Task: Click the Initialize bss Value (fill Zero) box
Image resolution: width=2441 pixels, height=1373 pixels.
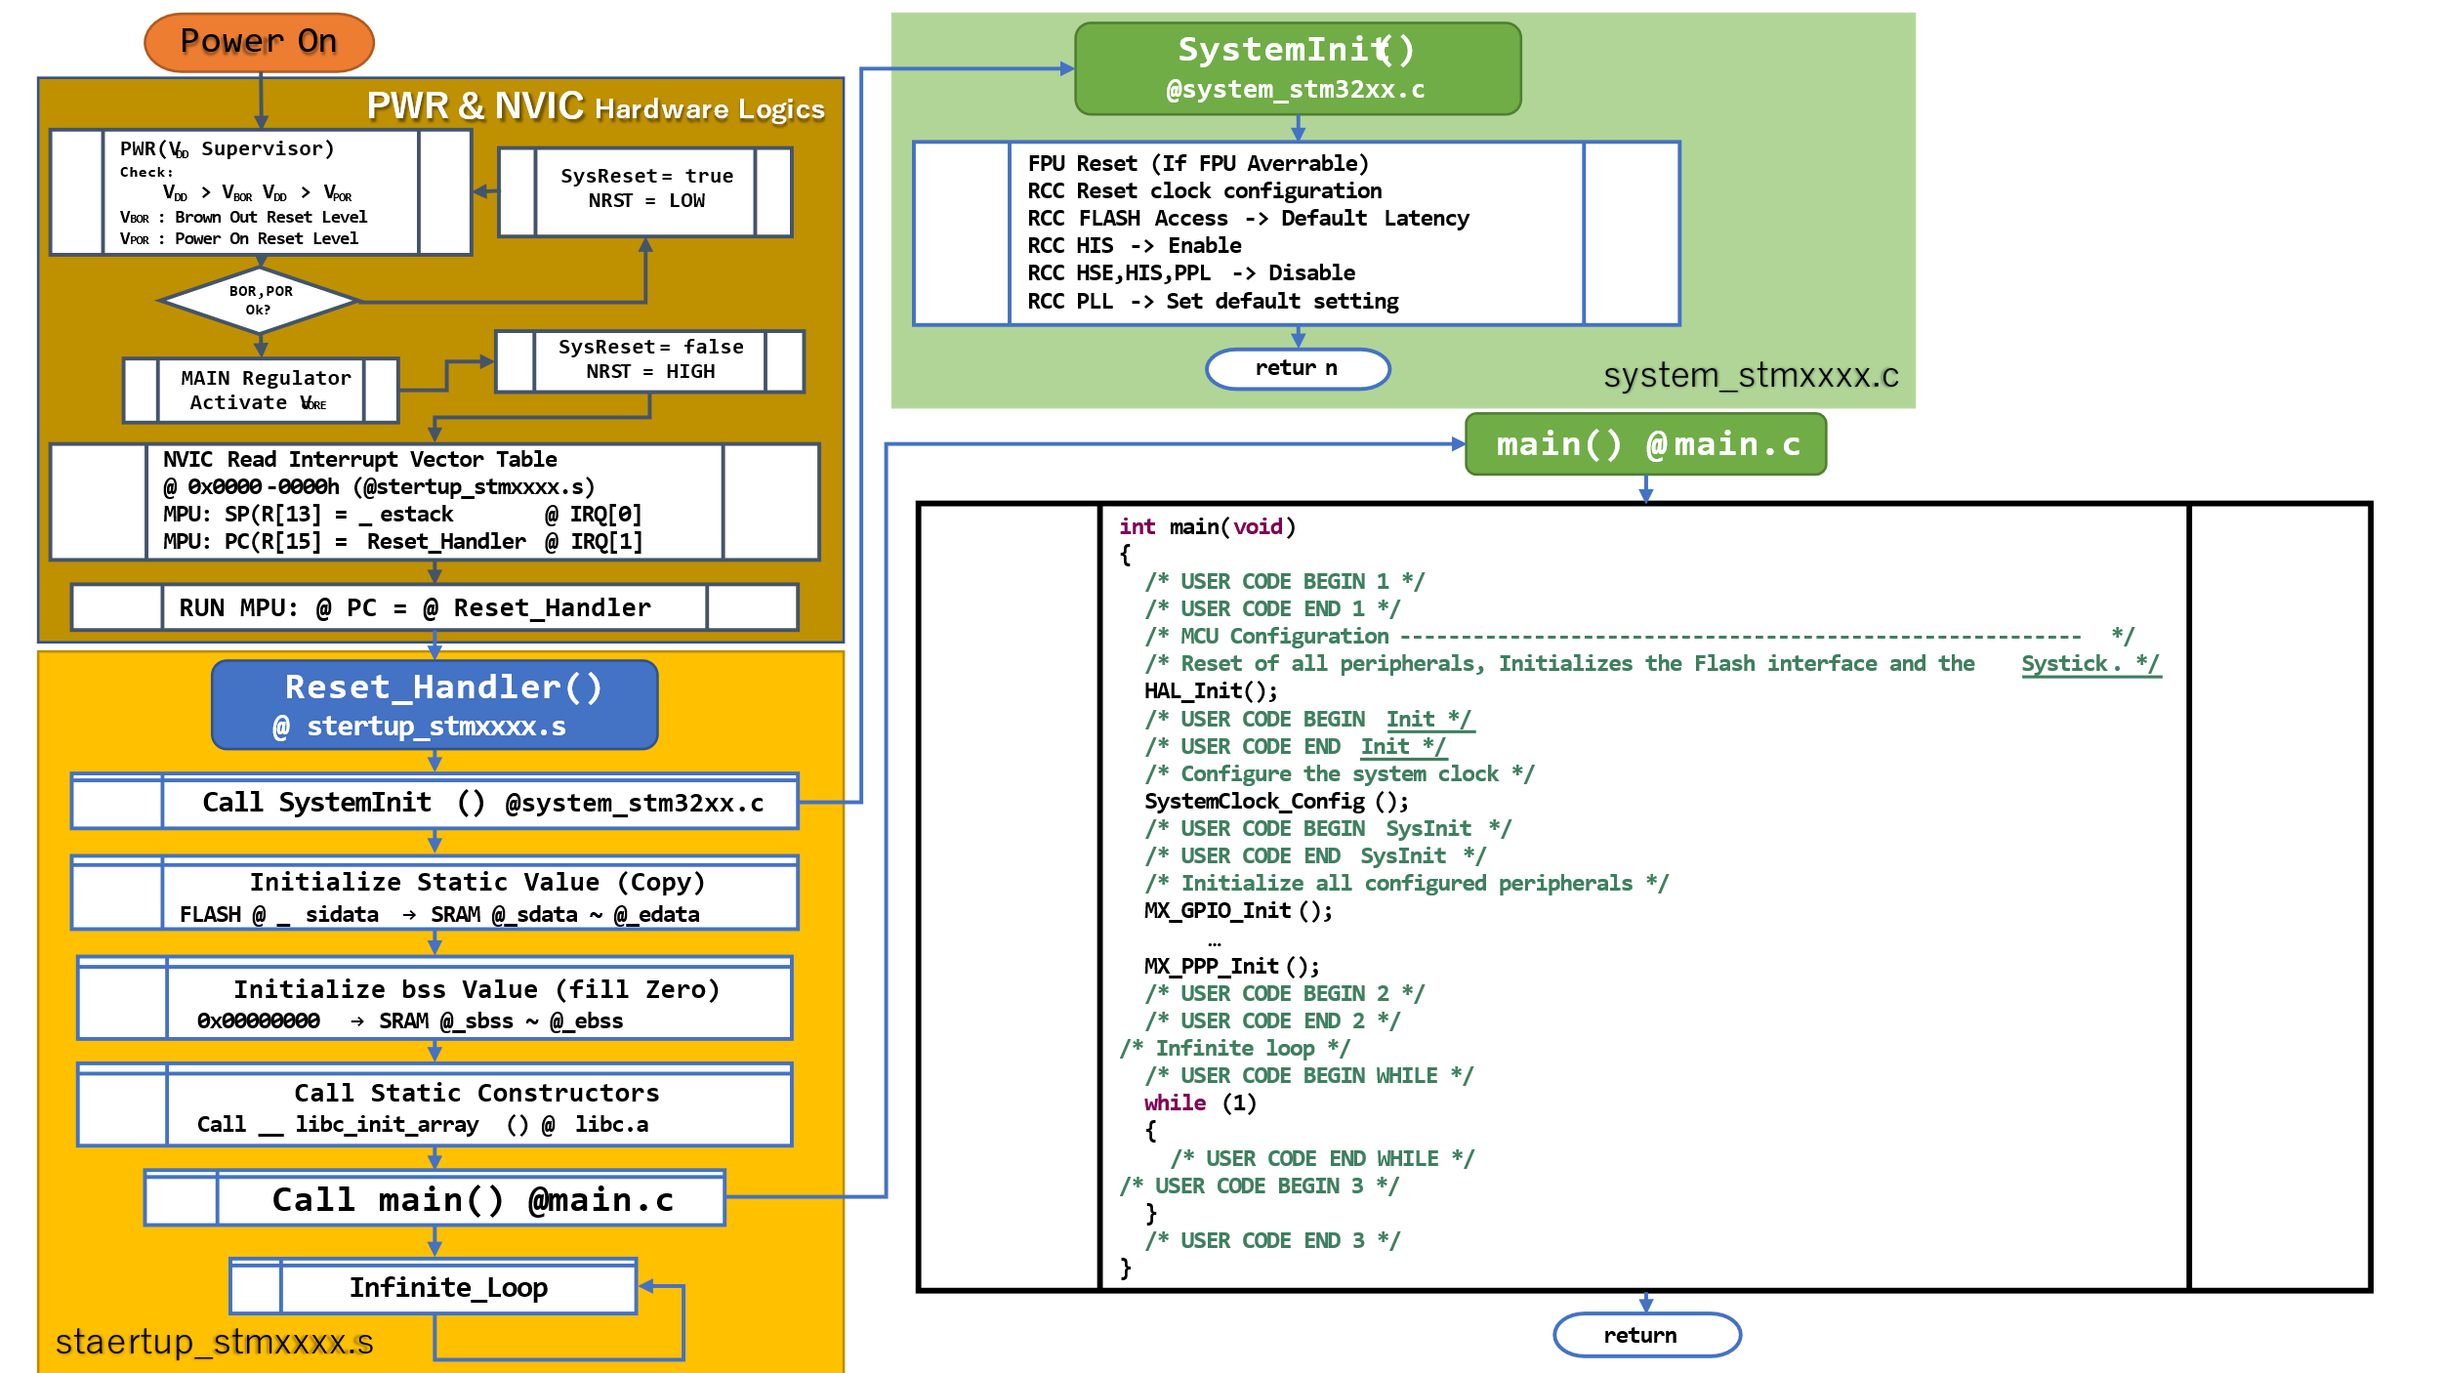Action: (434, 997)
